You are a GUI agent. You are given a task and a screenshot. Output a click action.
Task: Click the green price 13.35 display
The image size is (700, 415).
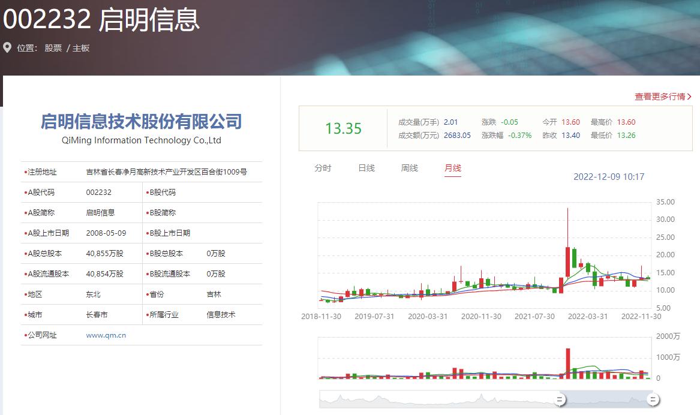coord(343,128)
